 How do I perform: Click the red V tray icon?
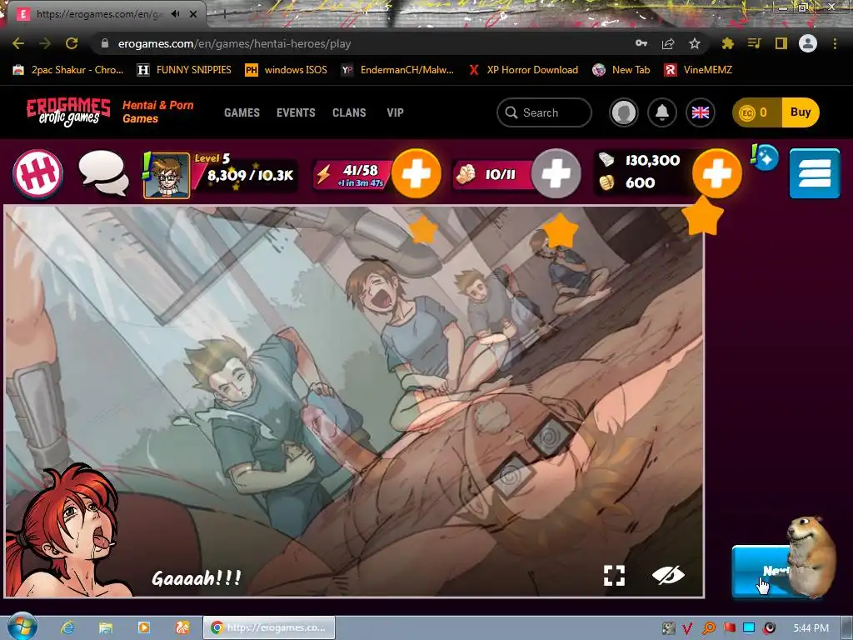coord(687,628)
